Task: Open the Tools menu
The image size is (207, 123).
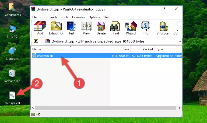Action: [x=65, y=17]
